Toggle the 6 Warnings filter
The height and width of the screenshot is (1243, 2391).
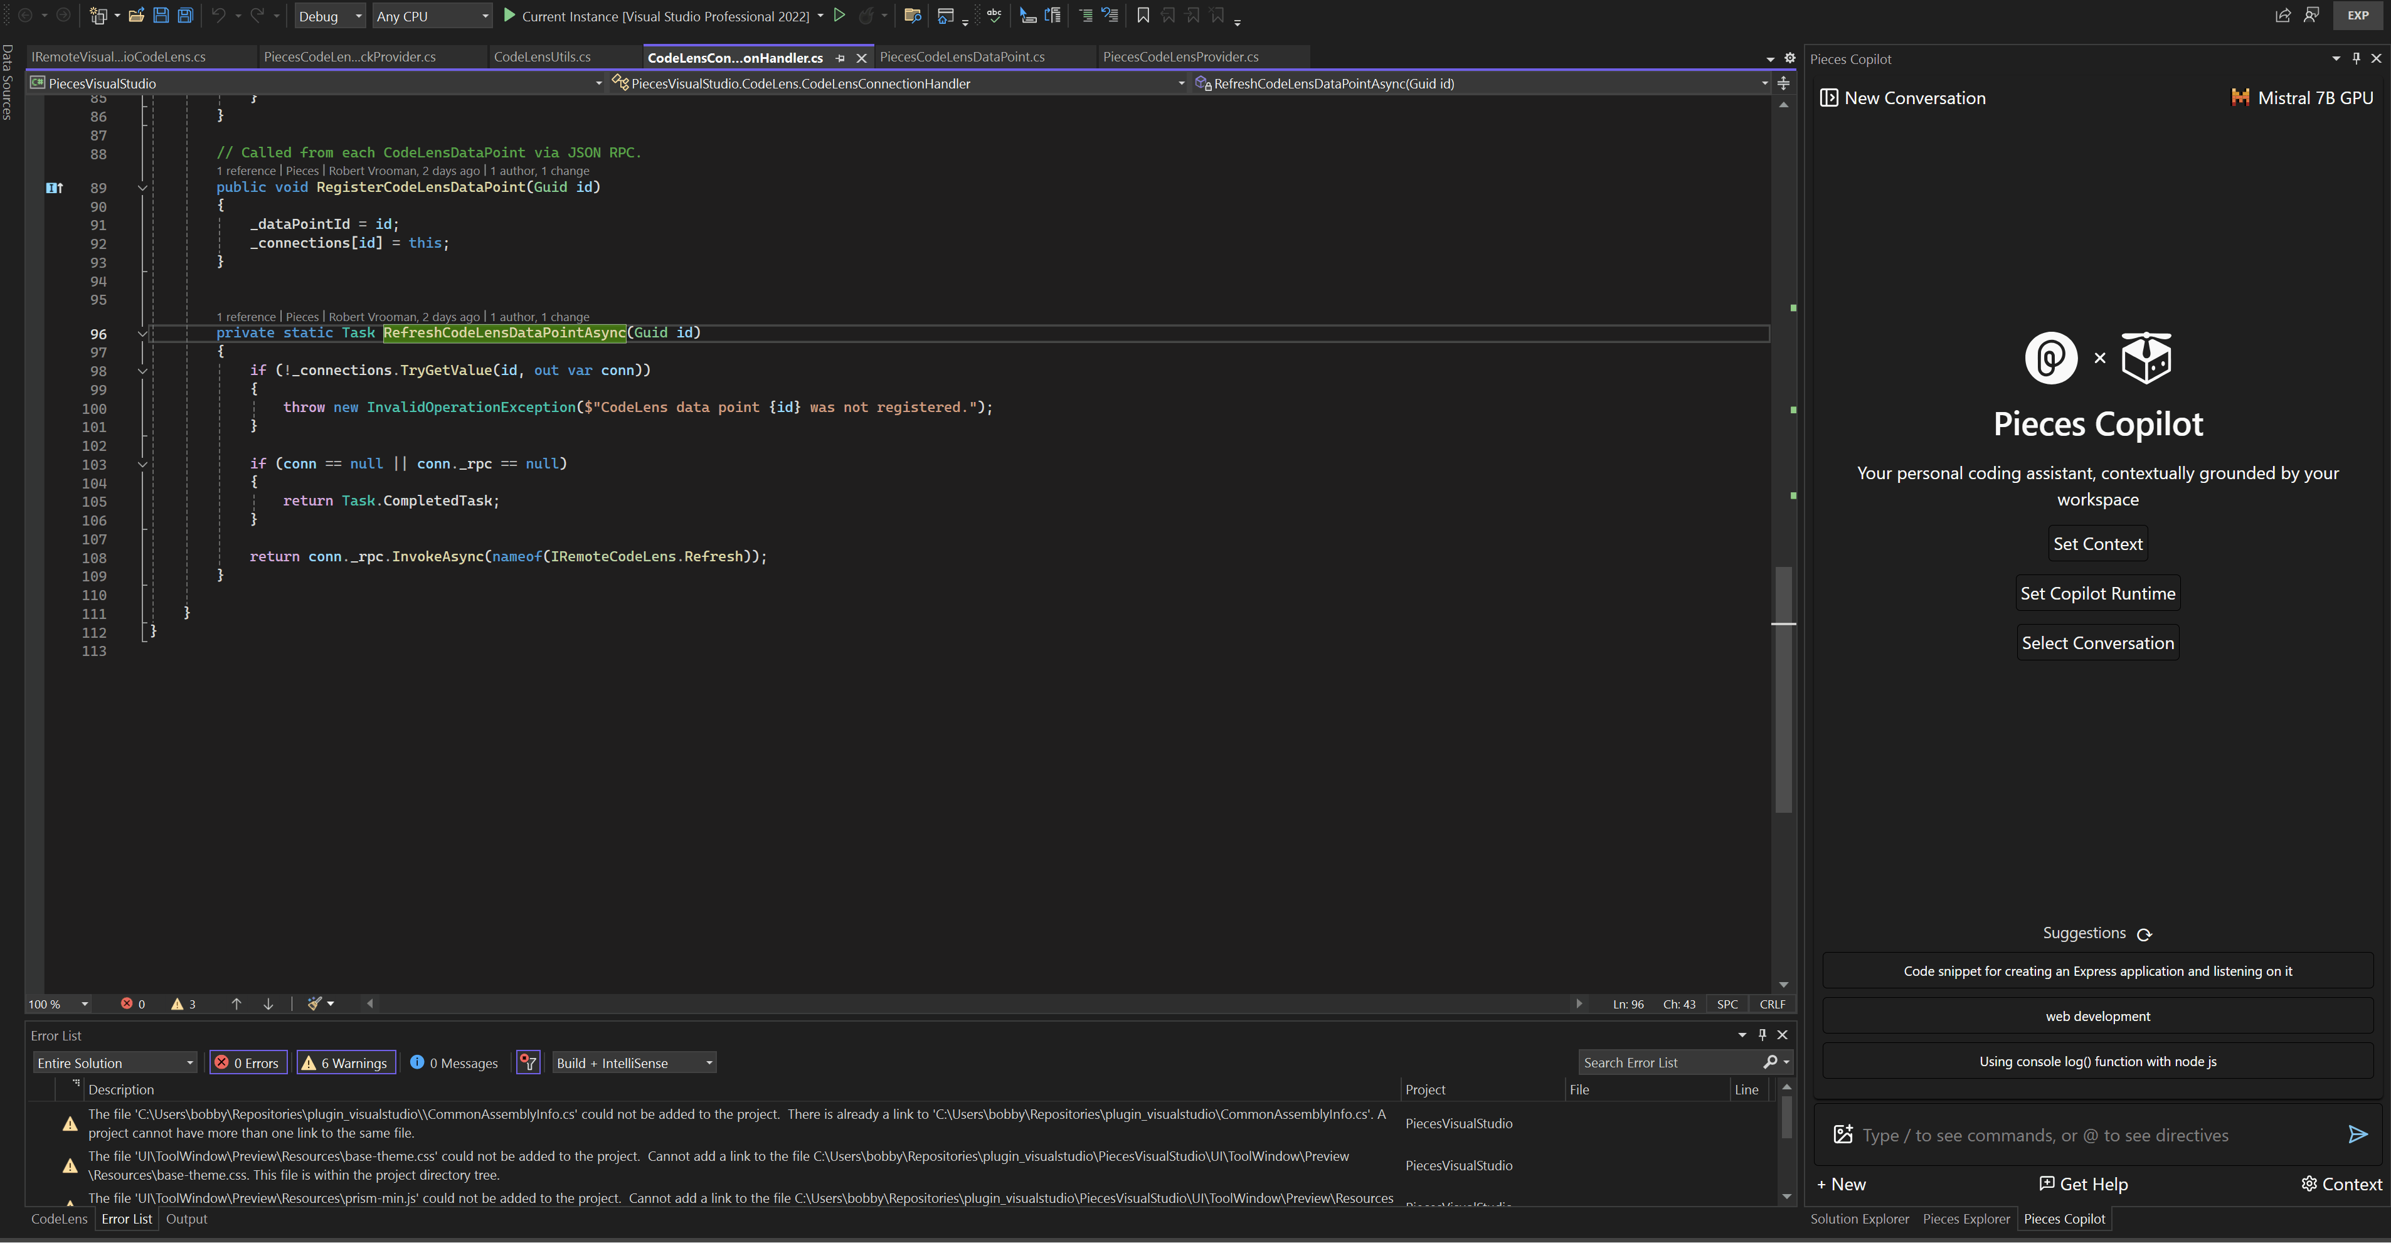pyautogui.click(x=345, y=1063)
